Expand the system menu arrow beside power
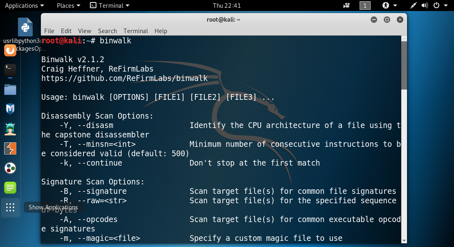The image size is (454, 247). click(x=446, y=5)
